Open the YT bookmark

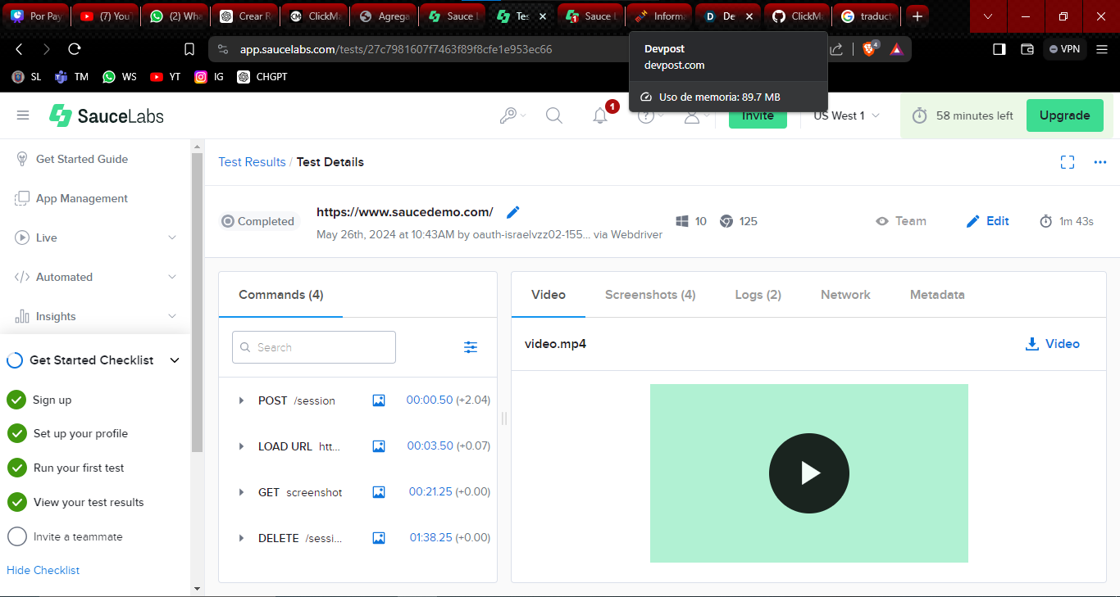(x=165, y=77)
